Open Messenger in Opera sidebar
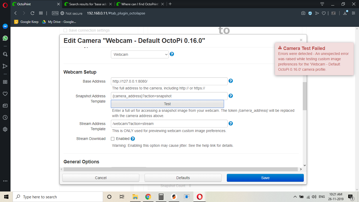Viewport: 359px width, 202px height. click(x=5, y=26)
